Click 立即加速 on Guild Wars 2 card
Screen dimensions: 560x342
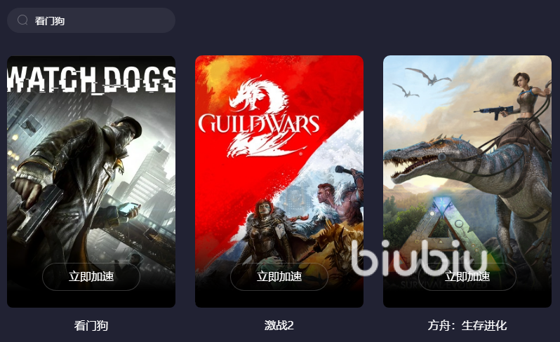point(279,276)
